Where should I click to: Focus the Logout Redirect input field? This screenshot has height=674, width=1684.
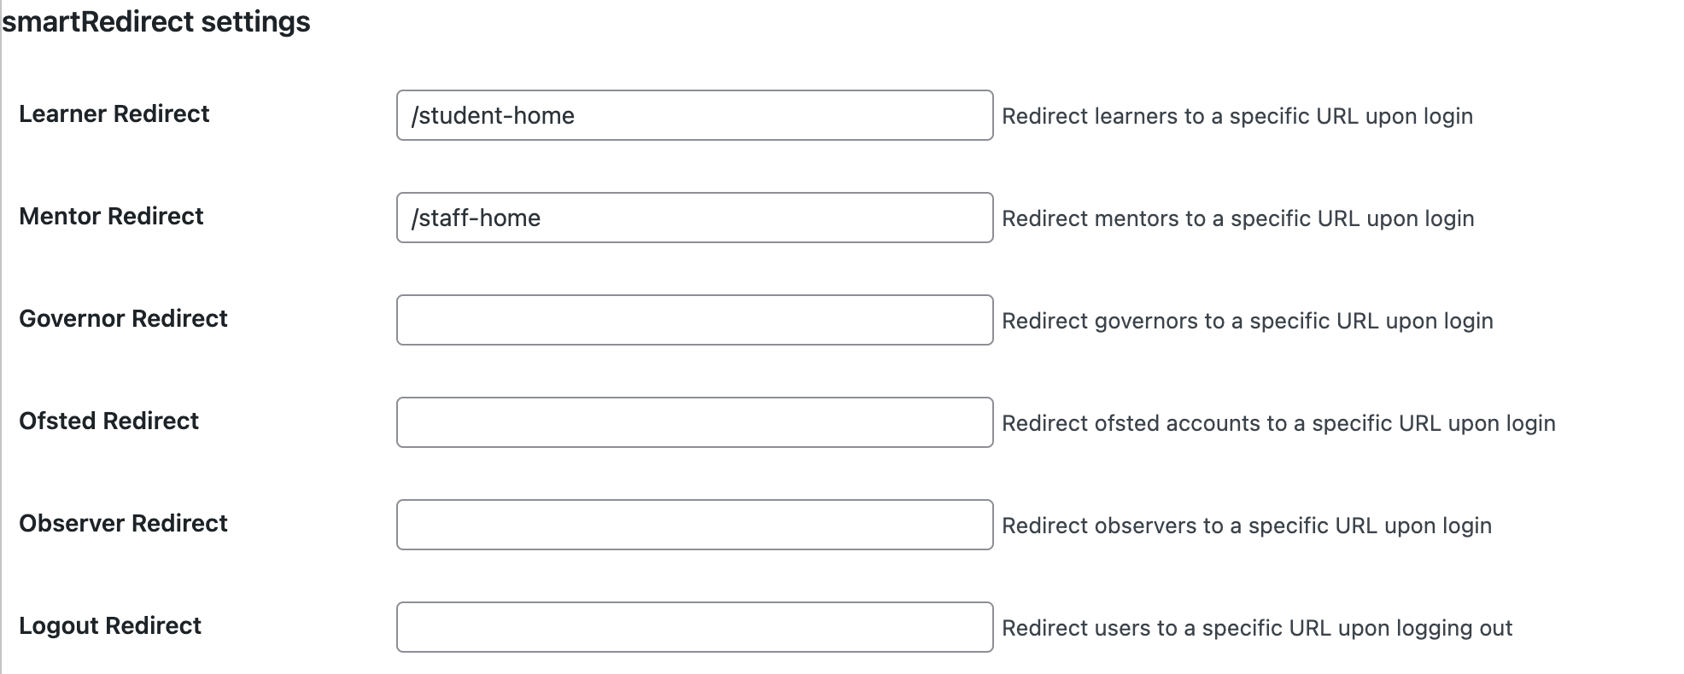(693, 627)
